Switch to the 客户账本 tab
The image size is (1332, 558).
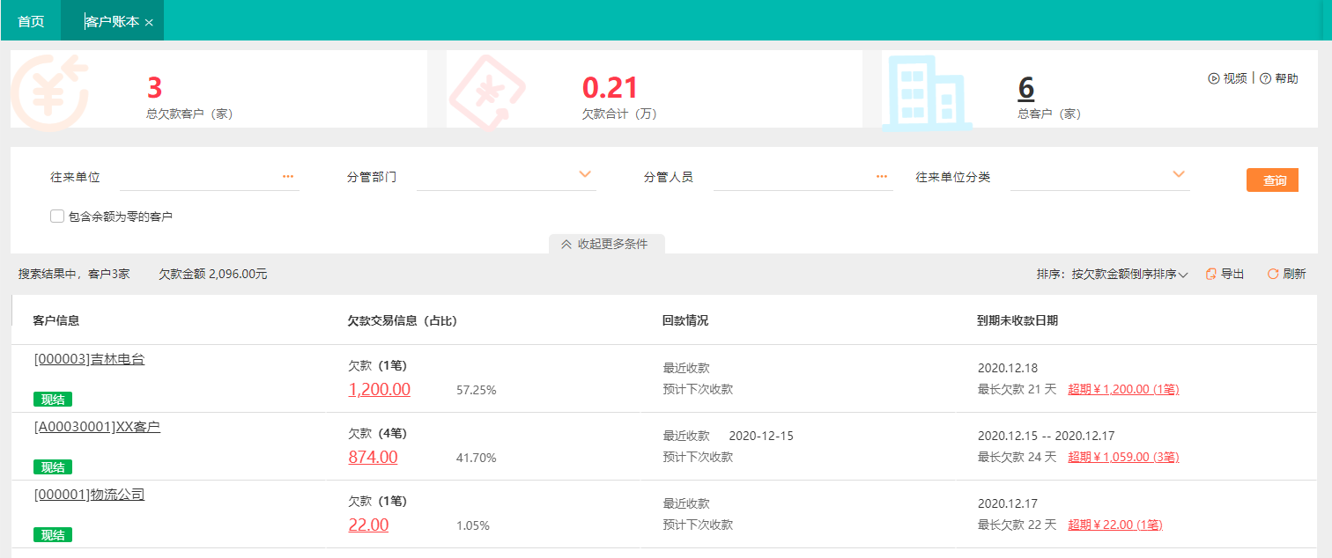click(x=112, y=21)
